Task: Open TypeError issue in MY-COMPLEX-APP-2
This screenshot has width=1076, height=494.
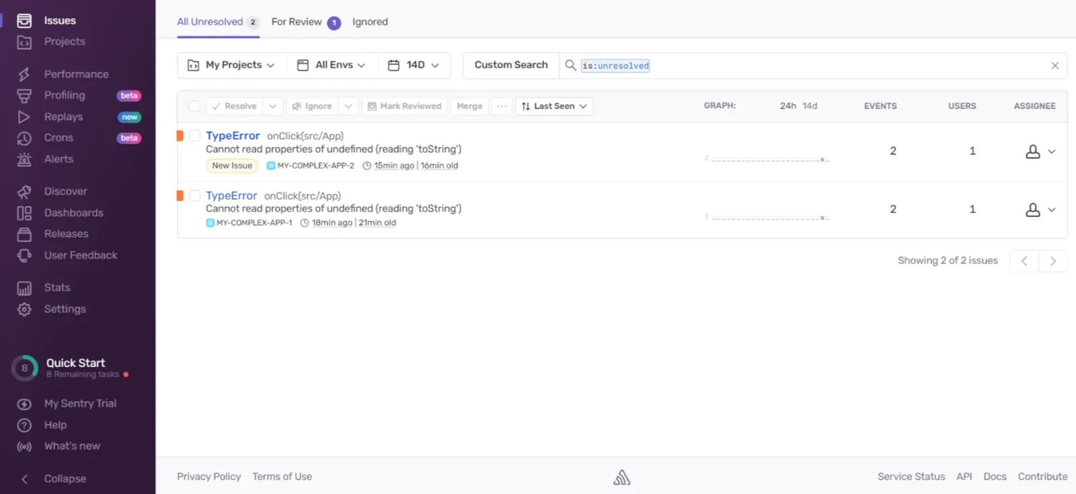Action: coord(233,136)
